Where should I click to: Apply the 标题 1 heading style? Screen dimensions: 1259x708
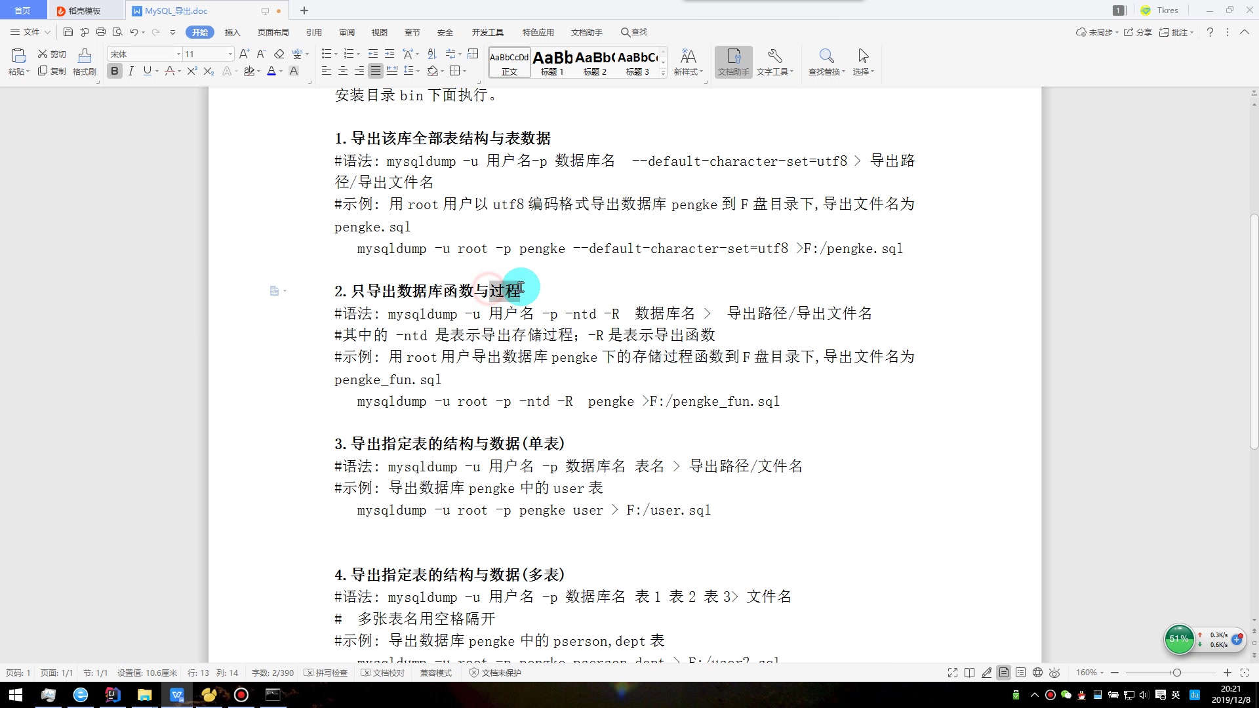coord(552,63)
